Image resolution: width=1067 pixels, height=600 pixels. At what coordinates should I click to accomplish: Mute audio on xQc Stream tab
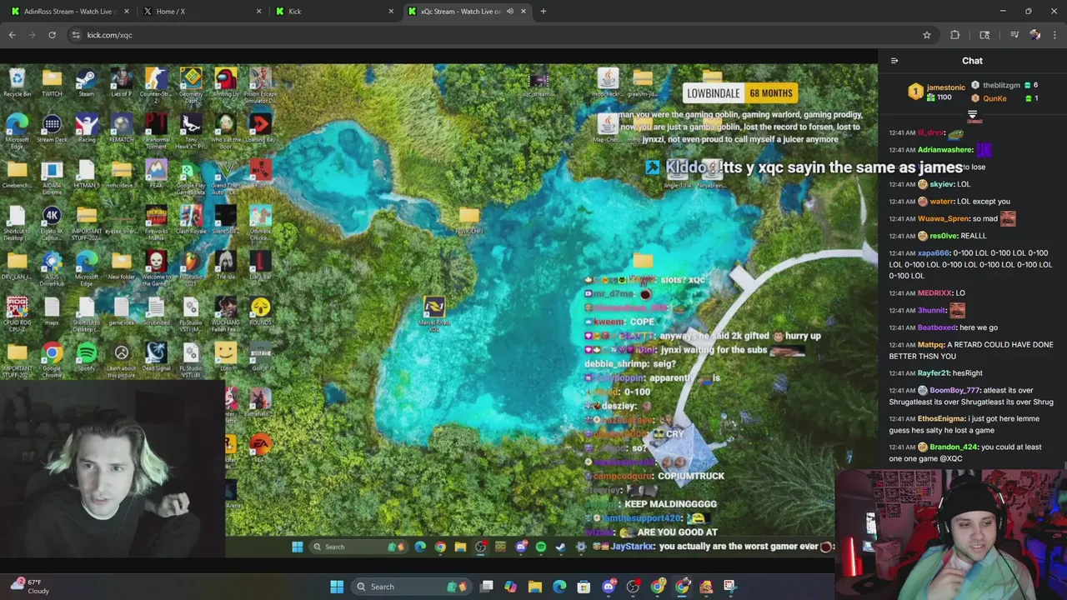(x=509, y=11)
